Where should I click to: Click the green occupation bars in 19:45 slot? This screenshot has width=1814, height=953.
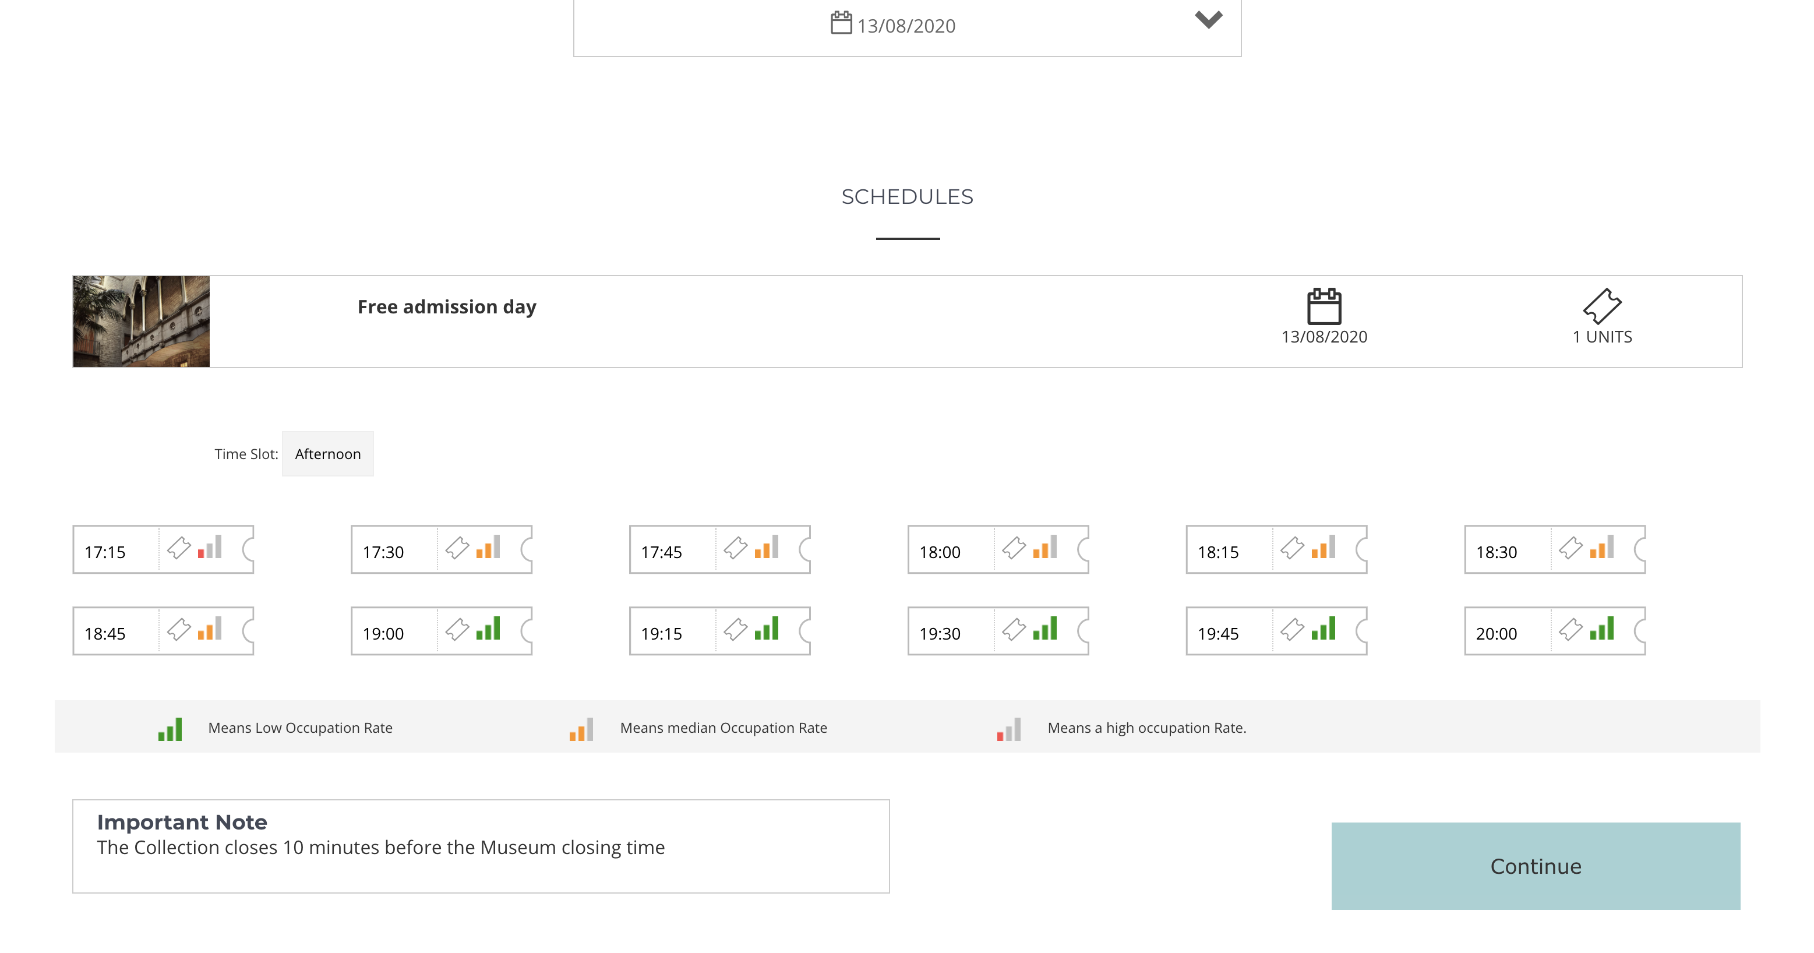pyautogui.click(x=1323, y=629)
